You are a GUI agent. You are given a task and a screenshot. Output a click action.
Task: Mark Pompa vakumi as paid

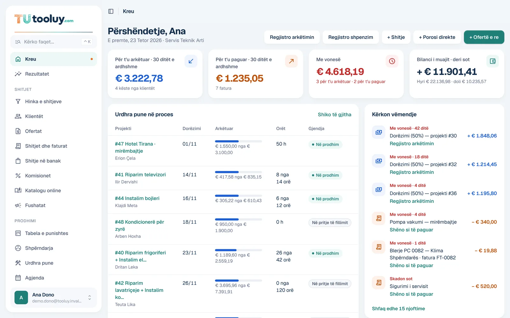[x=411, y=230]
